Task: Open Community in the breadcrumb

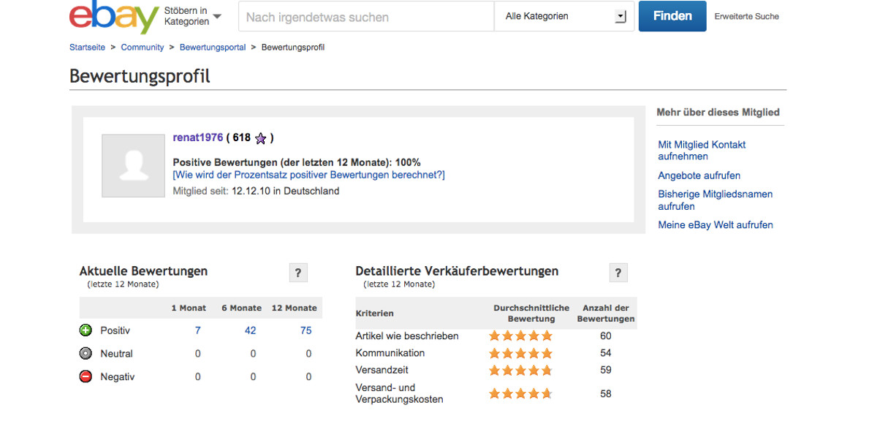Action: (143, 48)
